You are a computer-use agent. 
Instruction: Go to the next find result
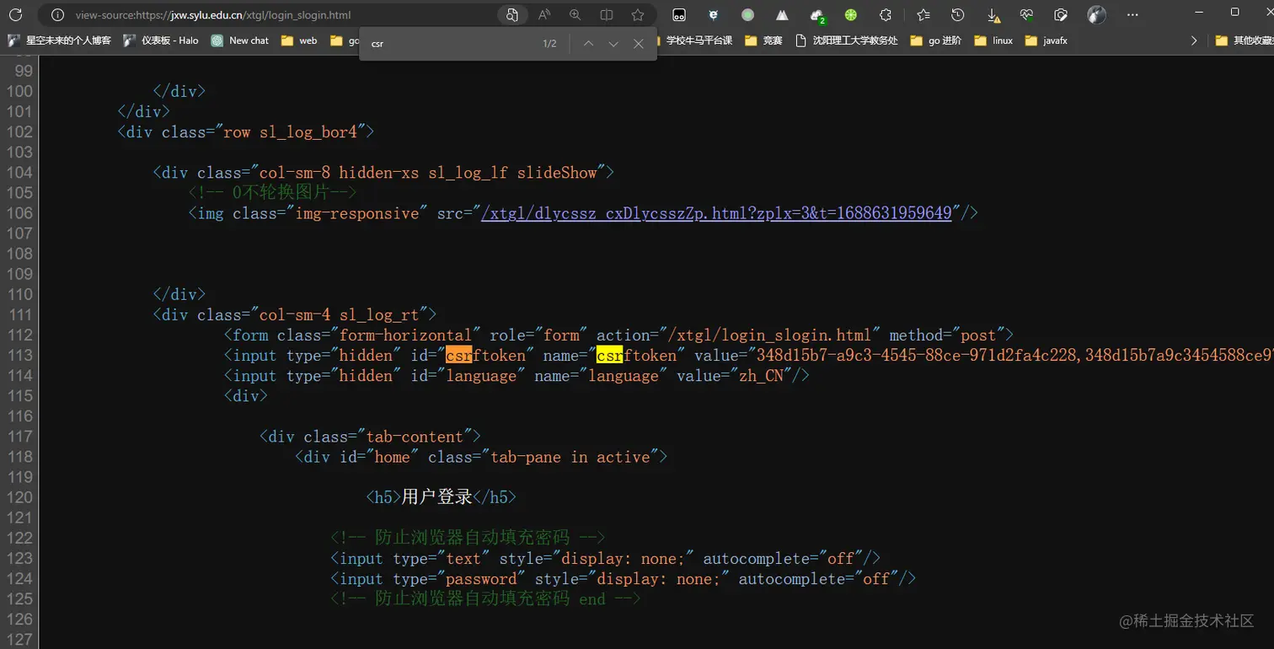[x=613, y=44]
